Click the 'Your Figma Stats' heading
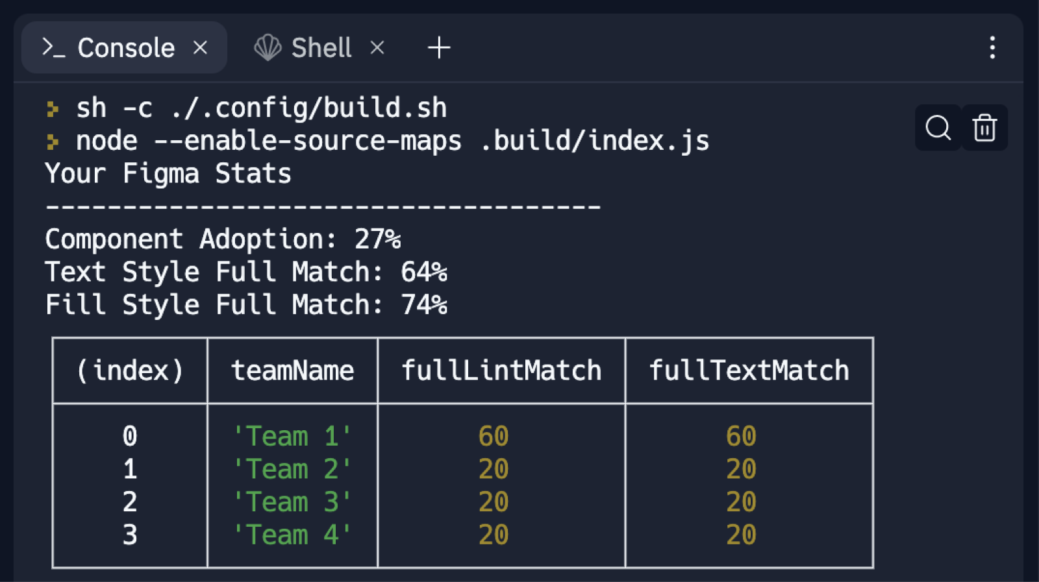Image resolution: width=1039 pixels, height=582 pixels. tap(168, 174)
